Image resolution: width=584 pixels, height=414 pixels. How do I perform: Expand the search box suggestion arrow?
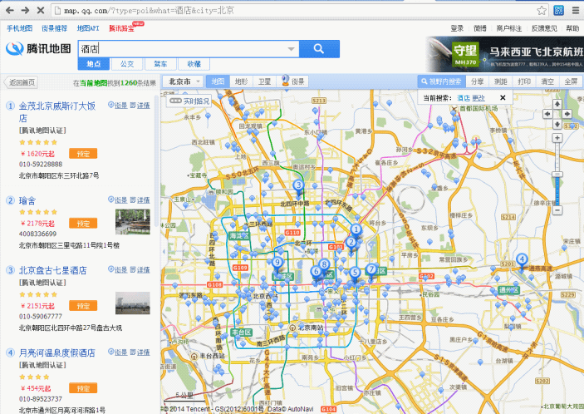point(291,49)
